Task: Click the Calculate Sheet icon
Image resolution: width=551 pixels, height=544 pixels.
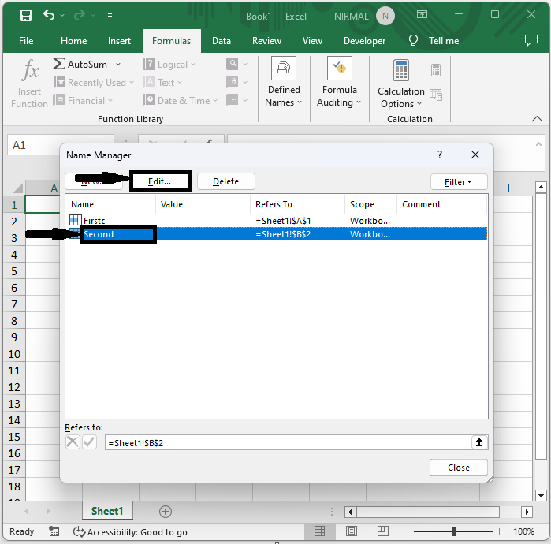Action: tap(436, 95)
